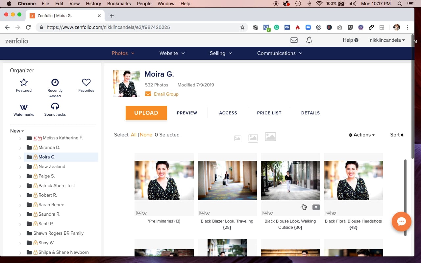The height and width of the screenshot is (263, 421).
Task: Open the Watermarks icon
Action: coord(24,107)
